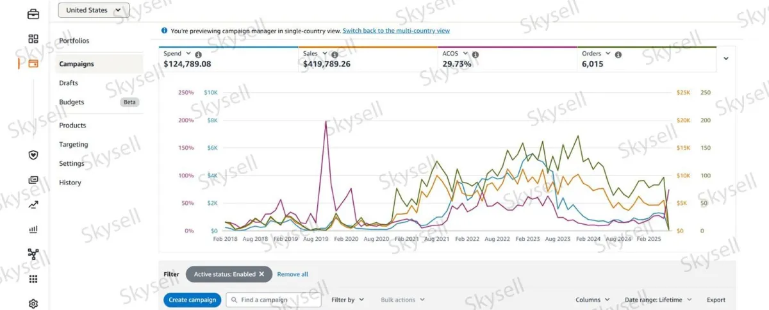
Task: Click the settings gear icon in sidebar
Action: (33, 304)
